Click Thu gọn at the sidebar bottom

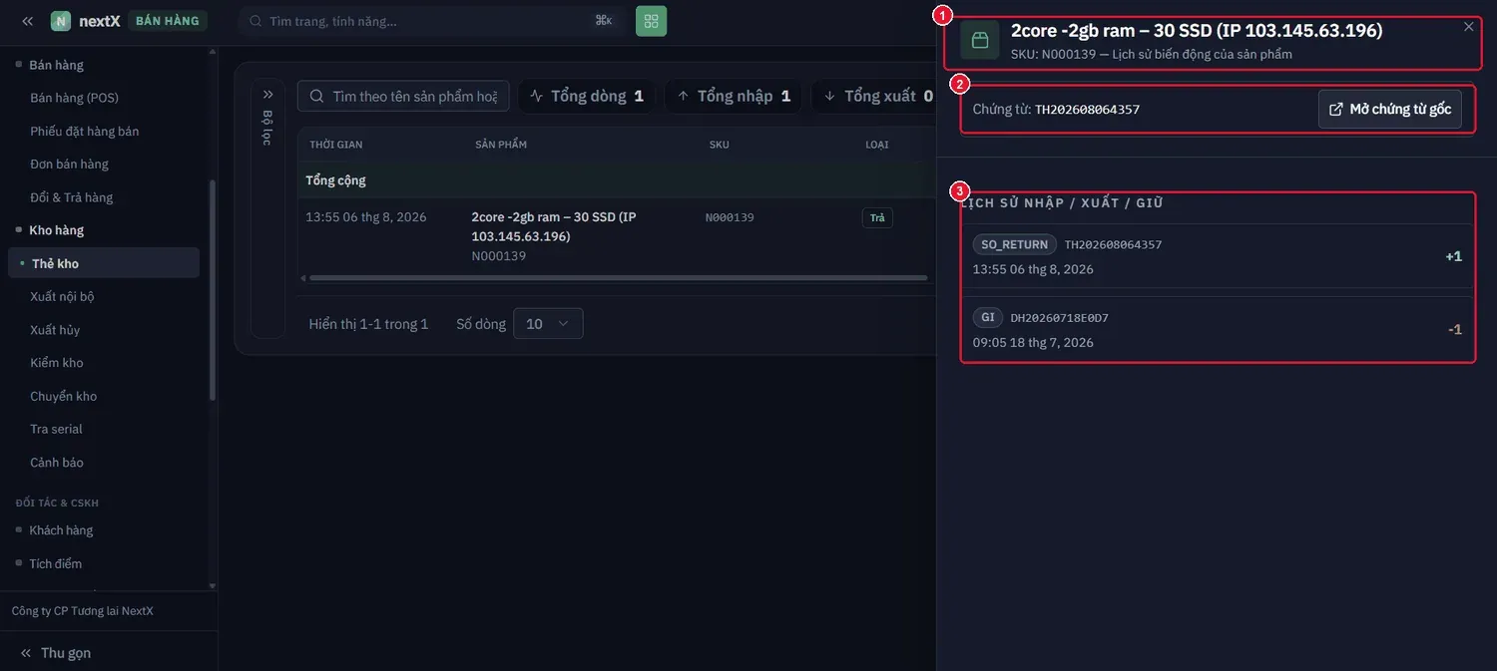(56, 653)
